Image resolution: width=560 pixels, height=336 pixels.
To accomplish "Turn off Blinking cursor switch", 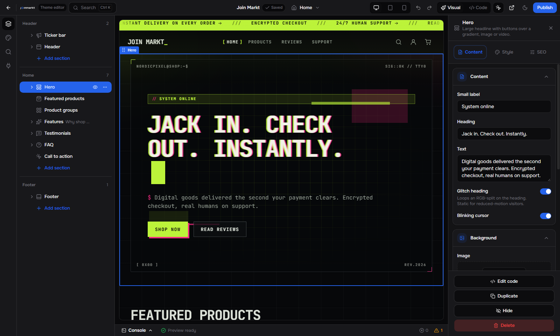I will click(545, 216).
